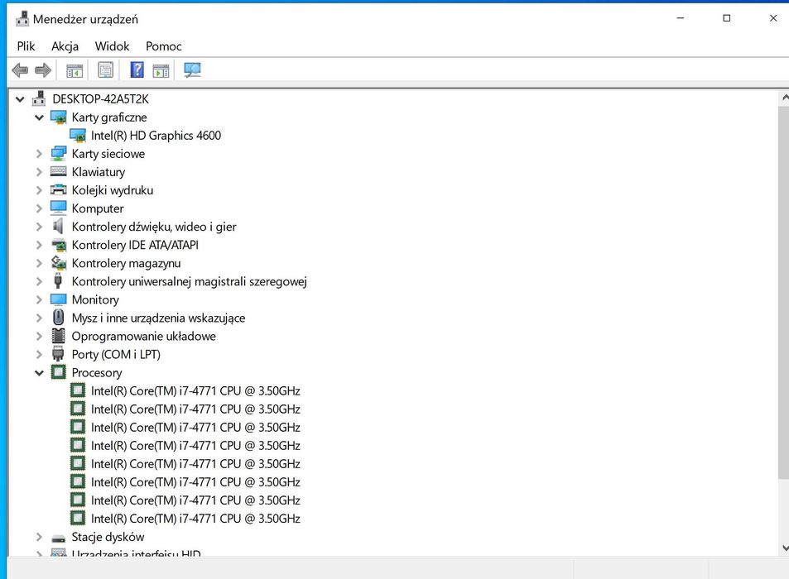Click the Karty graficzne category icon
Screen dimensions: 789x579
click(59, 117)
